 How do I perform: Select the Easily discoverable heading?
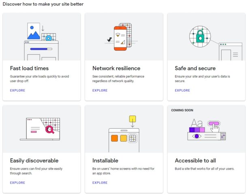click(34, 161)
